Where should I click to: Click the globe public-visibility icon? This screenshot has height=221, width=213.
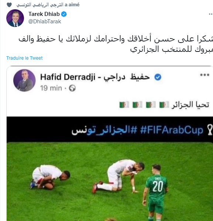[72, 88]
